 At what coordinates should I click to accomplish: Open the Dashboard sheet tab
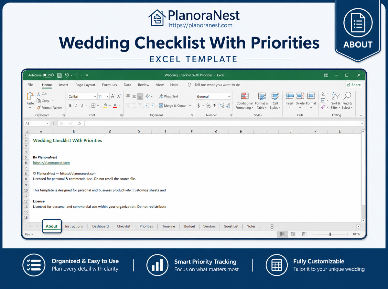(x=101, y=226)
